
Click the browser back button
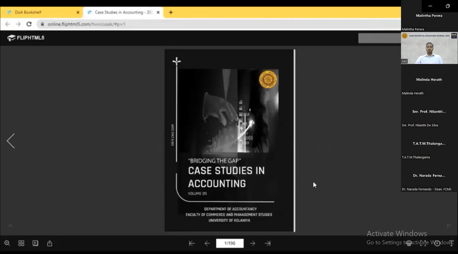pos(8,24)
